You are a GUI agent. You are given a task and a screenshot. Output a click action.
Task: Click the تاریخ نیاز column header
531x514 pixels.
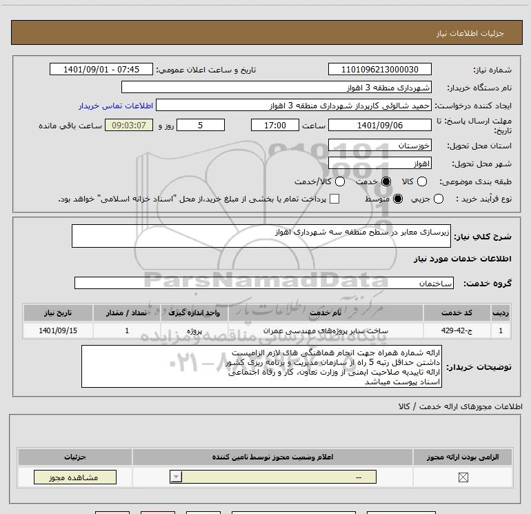tap(58, 313)
